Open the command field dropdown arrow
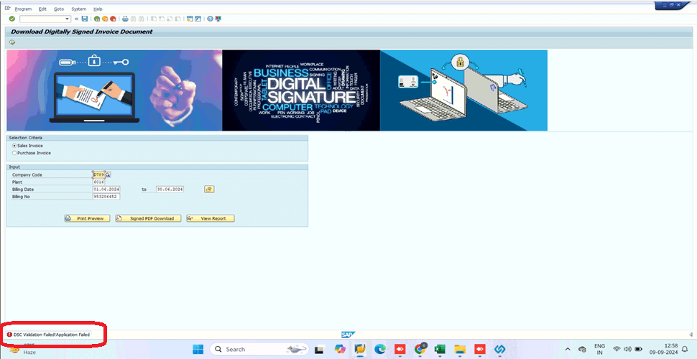Screen dimensions: 697x359 (x=67, y=19)
